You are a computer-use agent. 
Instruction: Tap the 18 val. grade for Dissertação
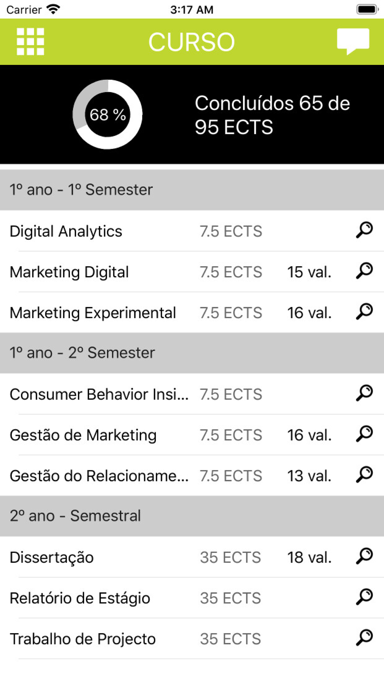click(309, 557)
